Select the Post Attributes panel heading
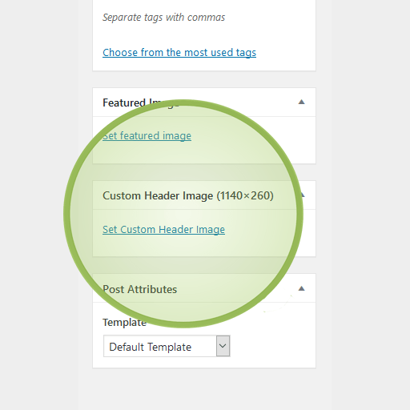Screen dimensions: 410x410 click(x=139, y=289)
